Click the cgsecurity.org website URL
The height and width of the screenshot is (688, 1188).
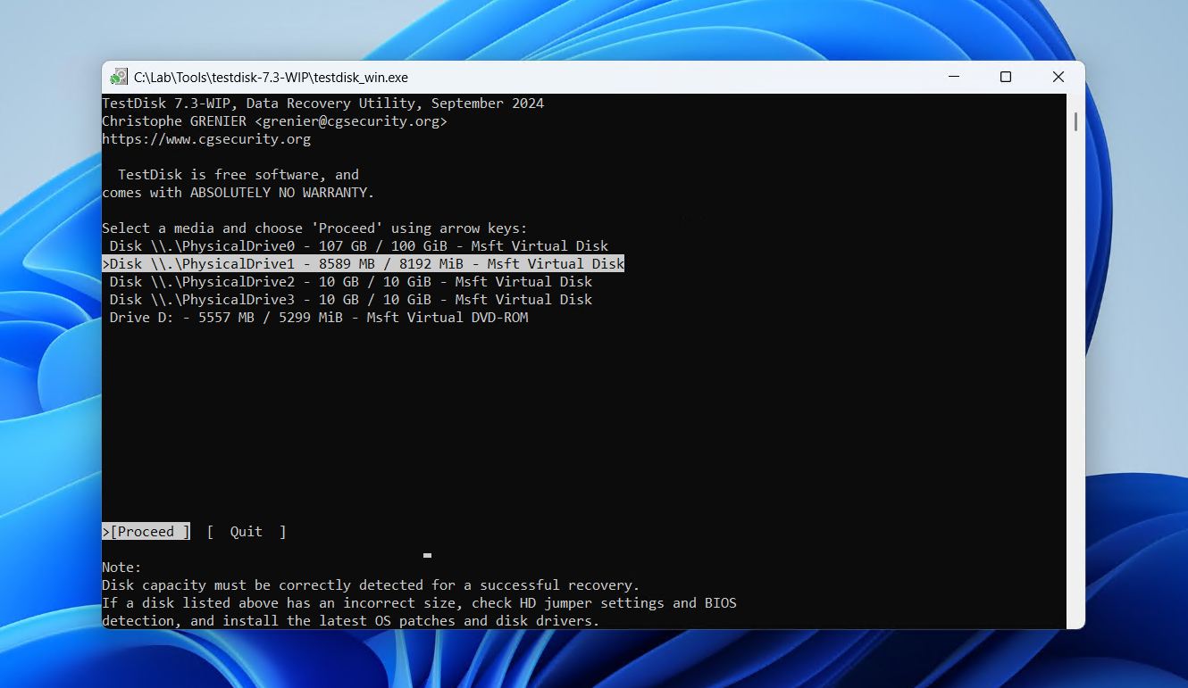tap(205, 139)
